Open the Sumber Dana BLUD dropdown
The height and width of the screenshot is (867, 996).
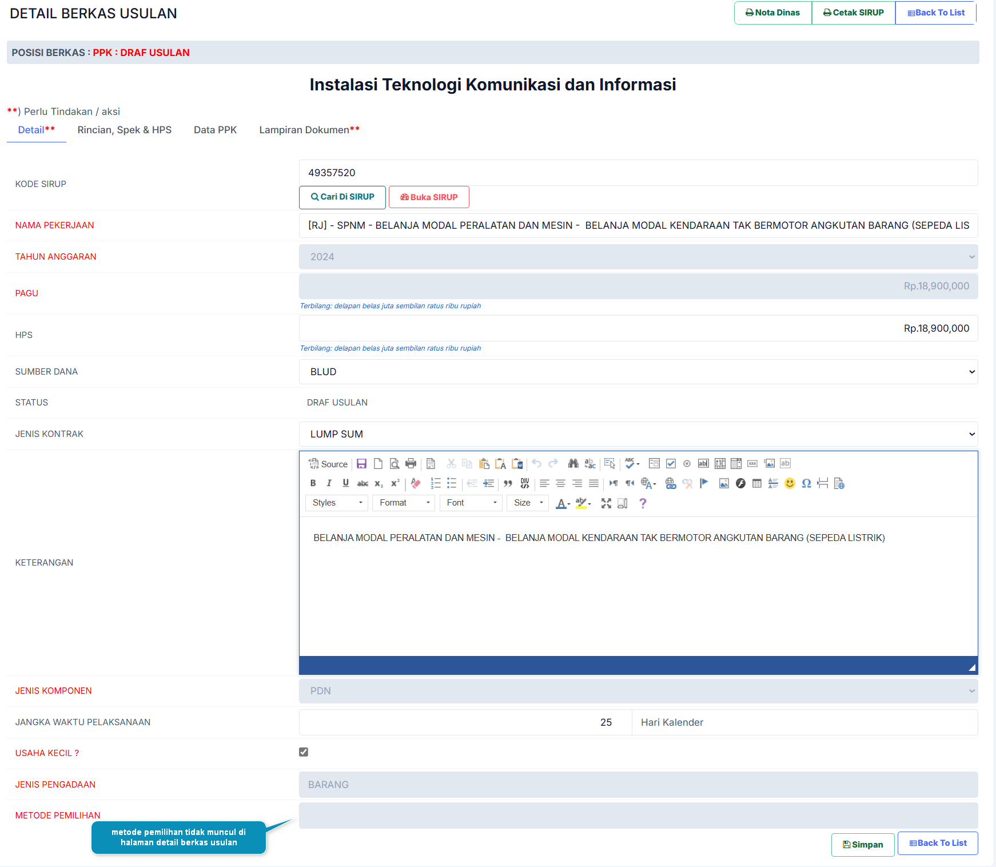638,372
